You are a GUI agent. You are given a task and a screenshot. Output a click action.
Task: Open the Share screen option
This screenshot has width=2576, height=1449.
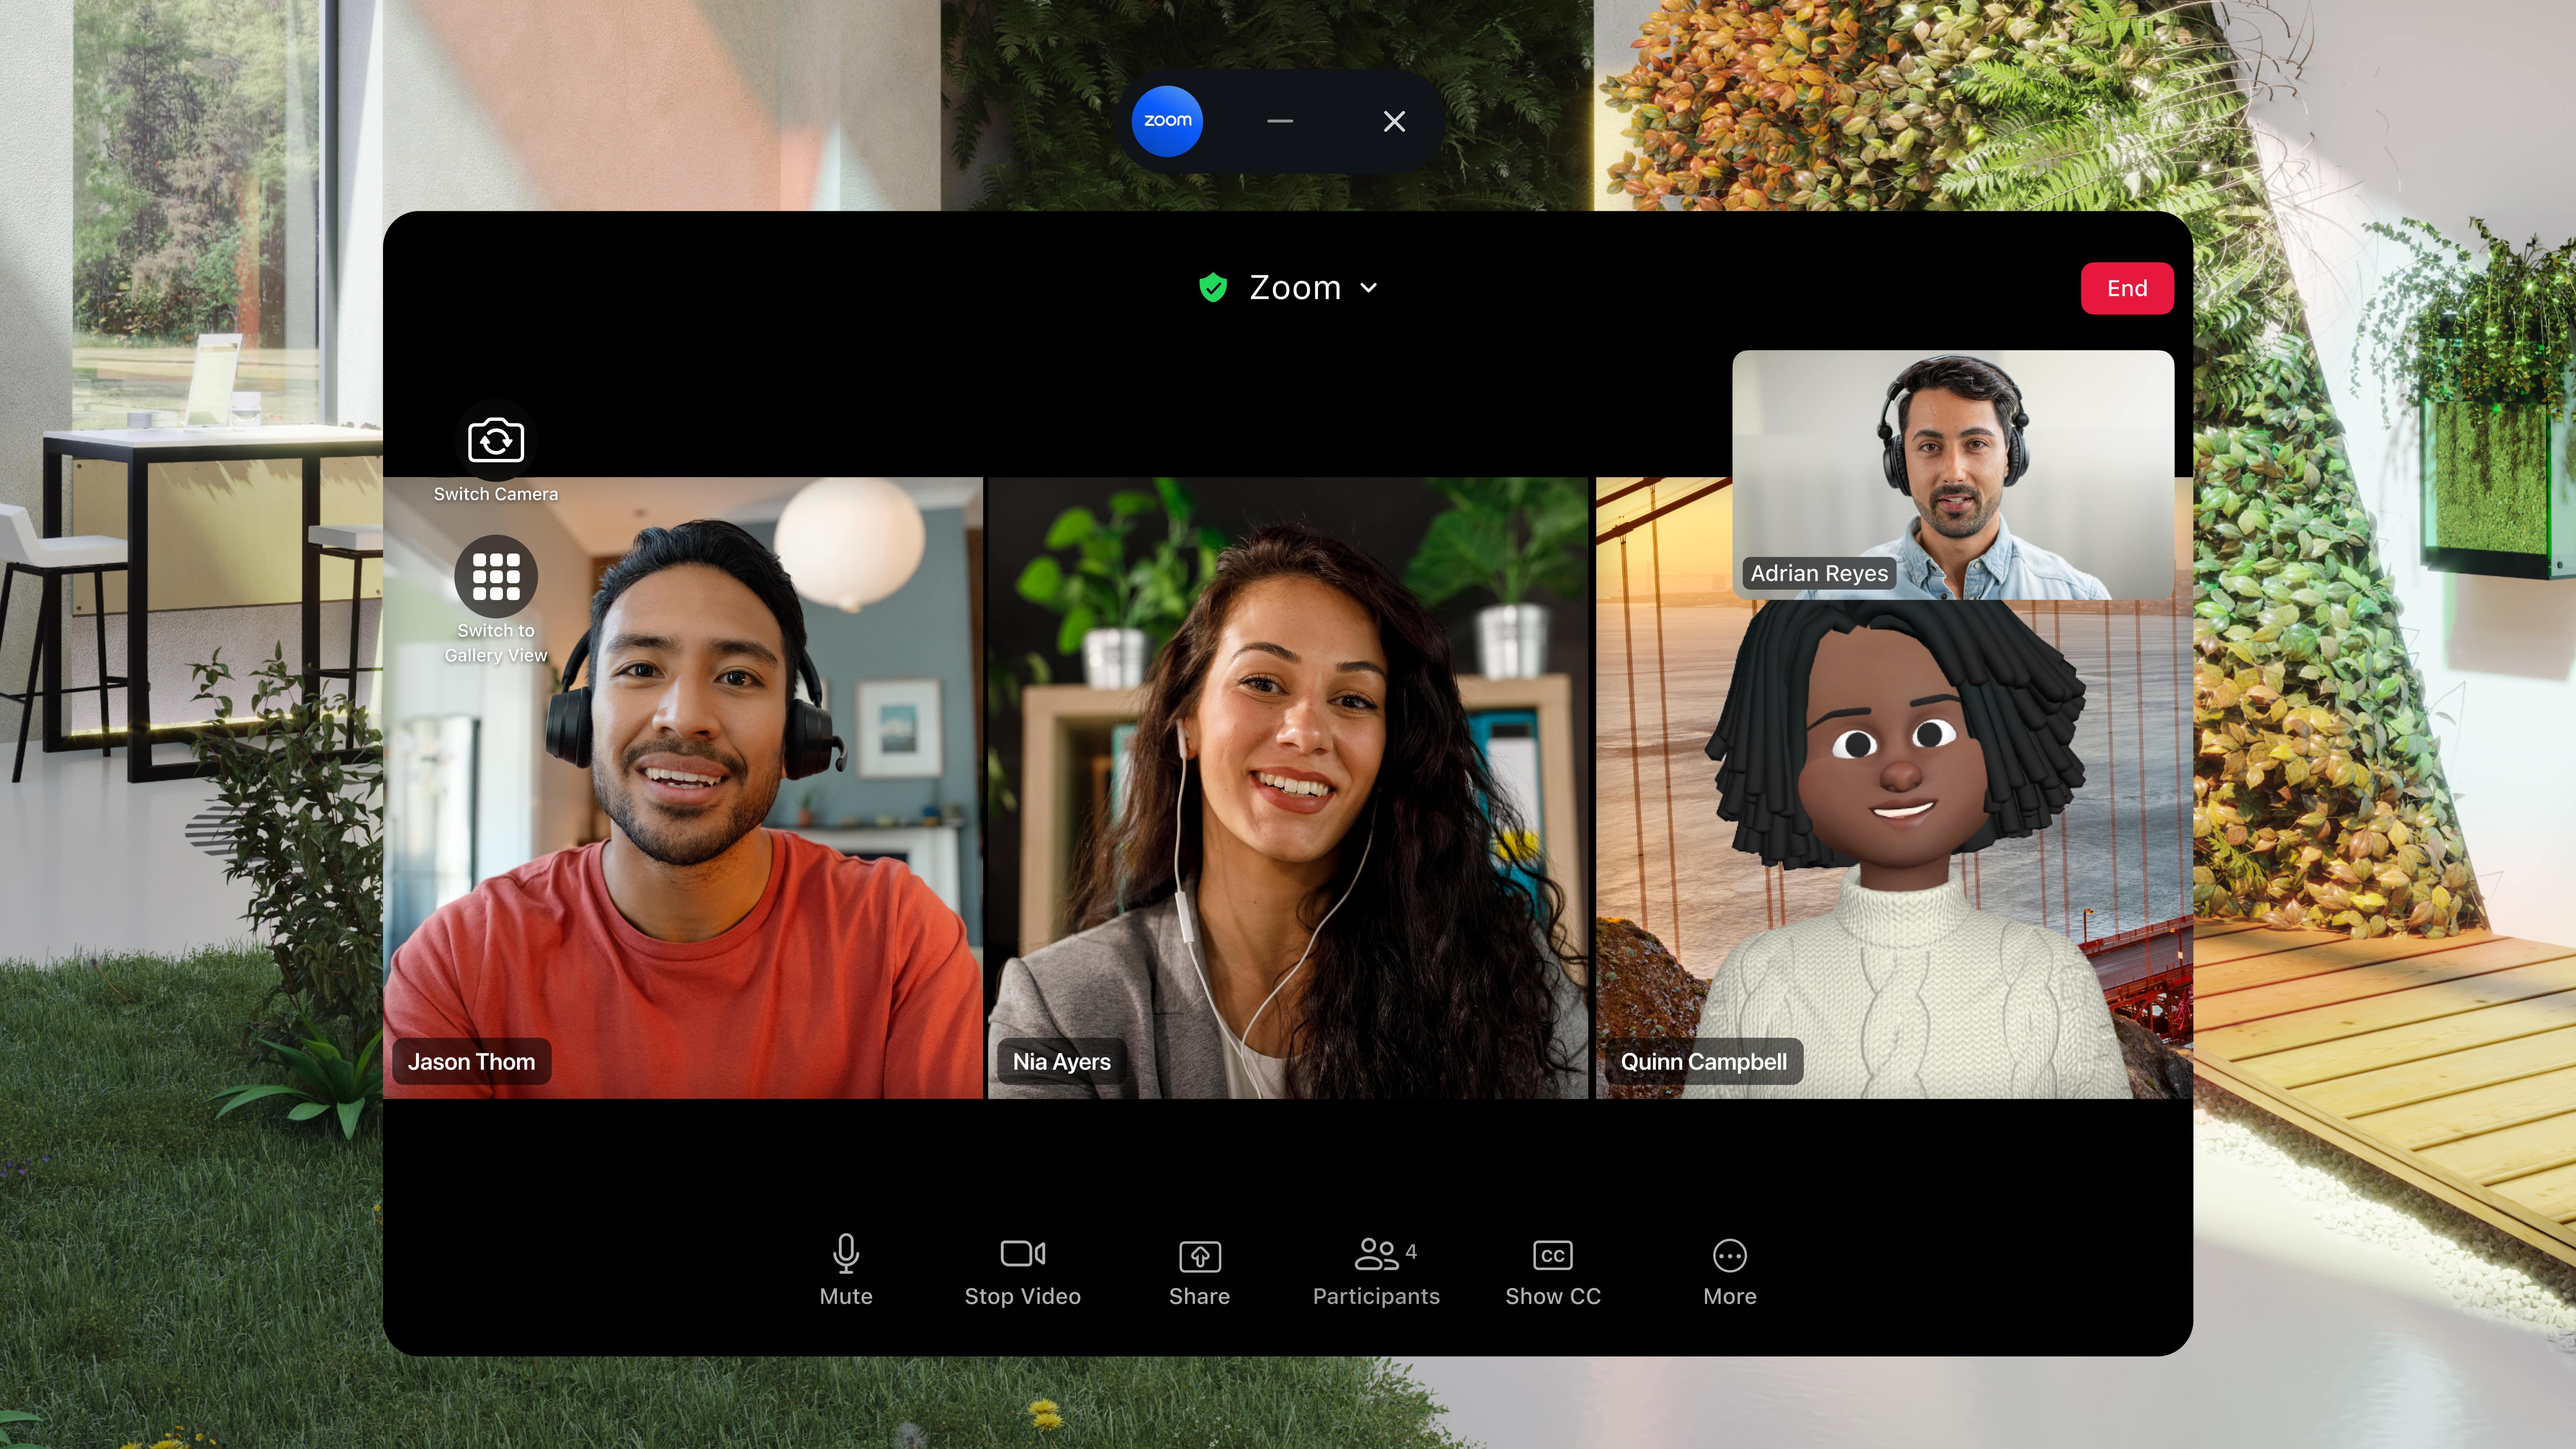[x=1199, y=1268]
